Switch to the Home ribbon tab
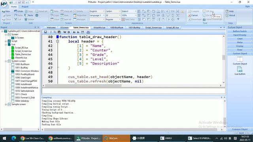 (x=14, y=7)
